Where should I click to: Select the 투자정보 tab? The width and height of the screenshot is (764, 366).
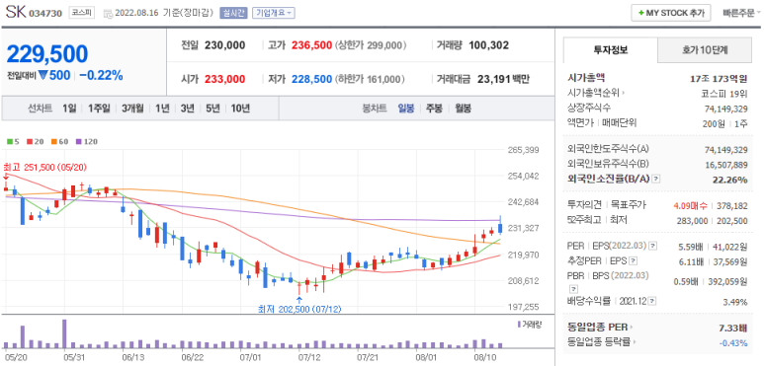611,50
